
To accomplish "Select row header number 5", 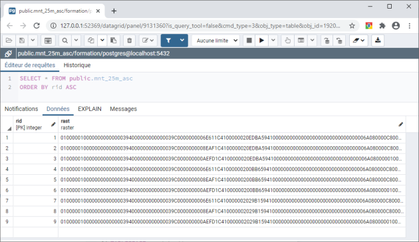I will (x=7, y=180).
